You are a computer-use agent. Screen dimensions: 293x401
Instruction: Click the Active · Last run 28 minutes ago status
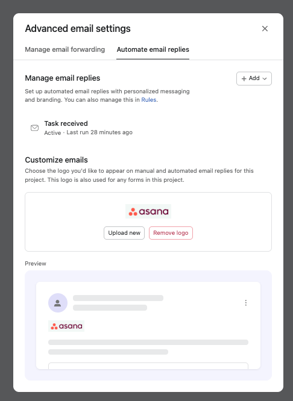[x=89, y=132]
